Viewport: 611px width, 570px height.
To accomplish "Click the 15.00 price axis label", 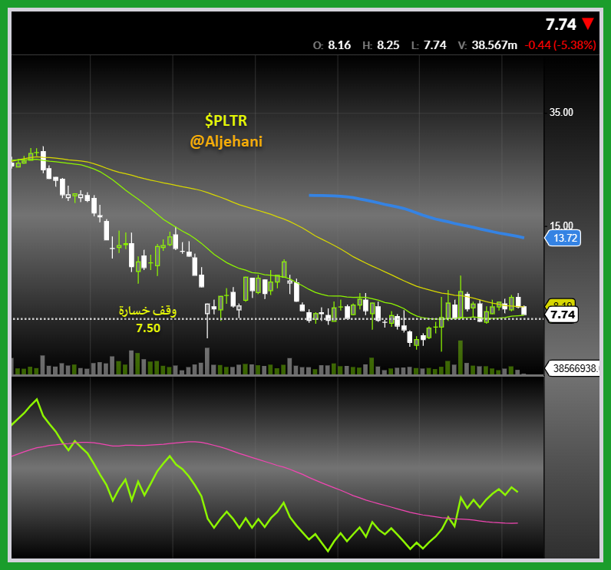I will pos(562,226).
